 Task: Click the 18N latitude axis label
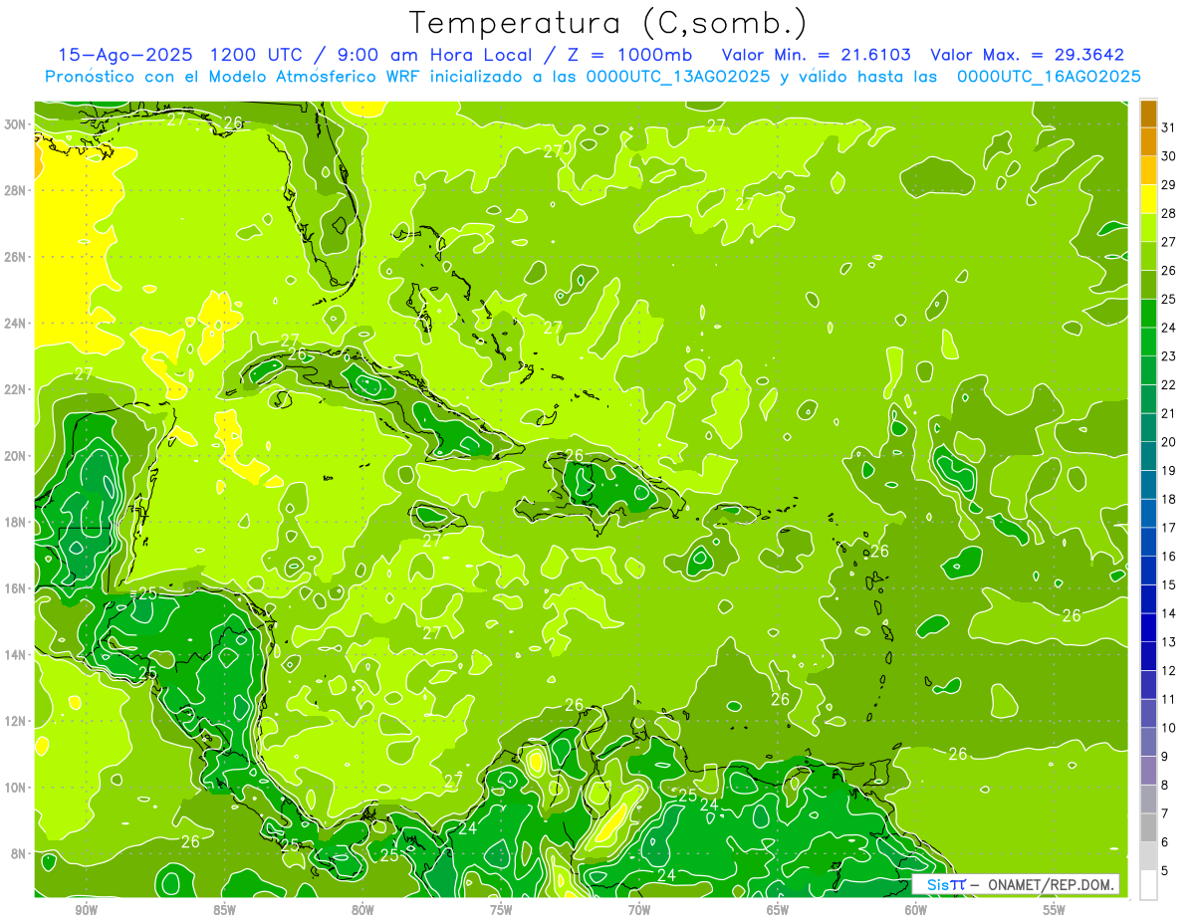(15, 522)
